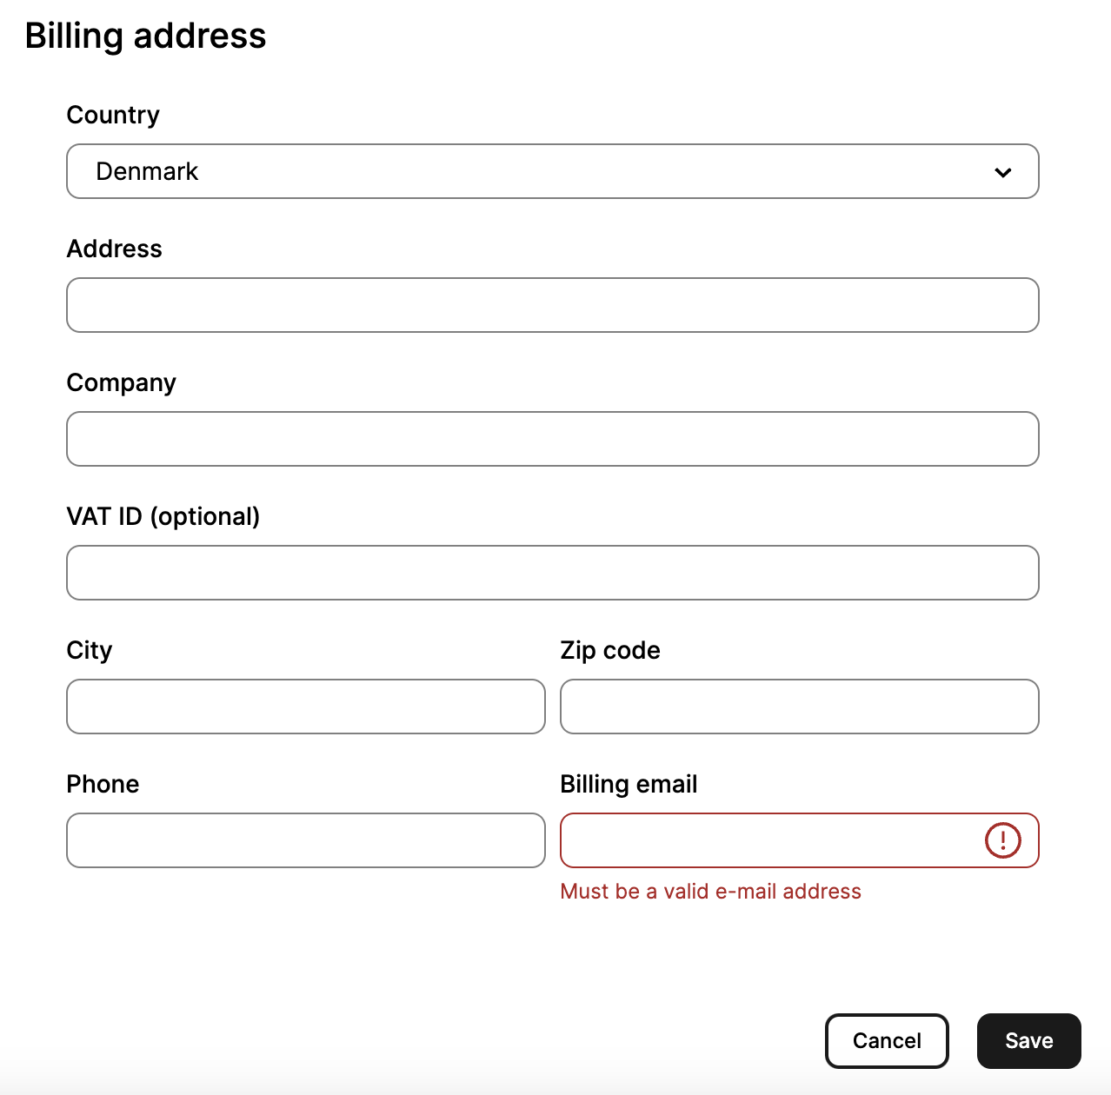Click the Address field label
The width and height of the screenshot is (1111, 1095).
[115, 249]
